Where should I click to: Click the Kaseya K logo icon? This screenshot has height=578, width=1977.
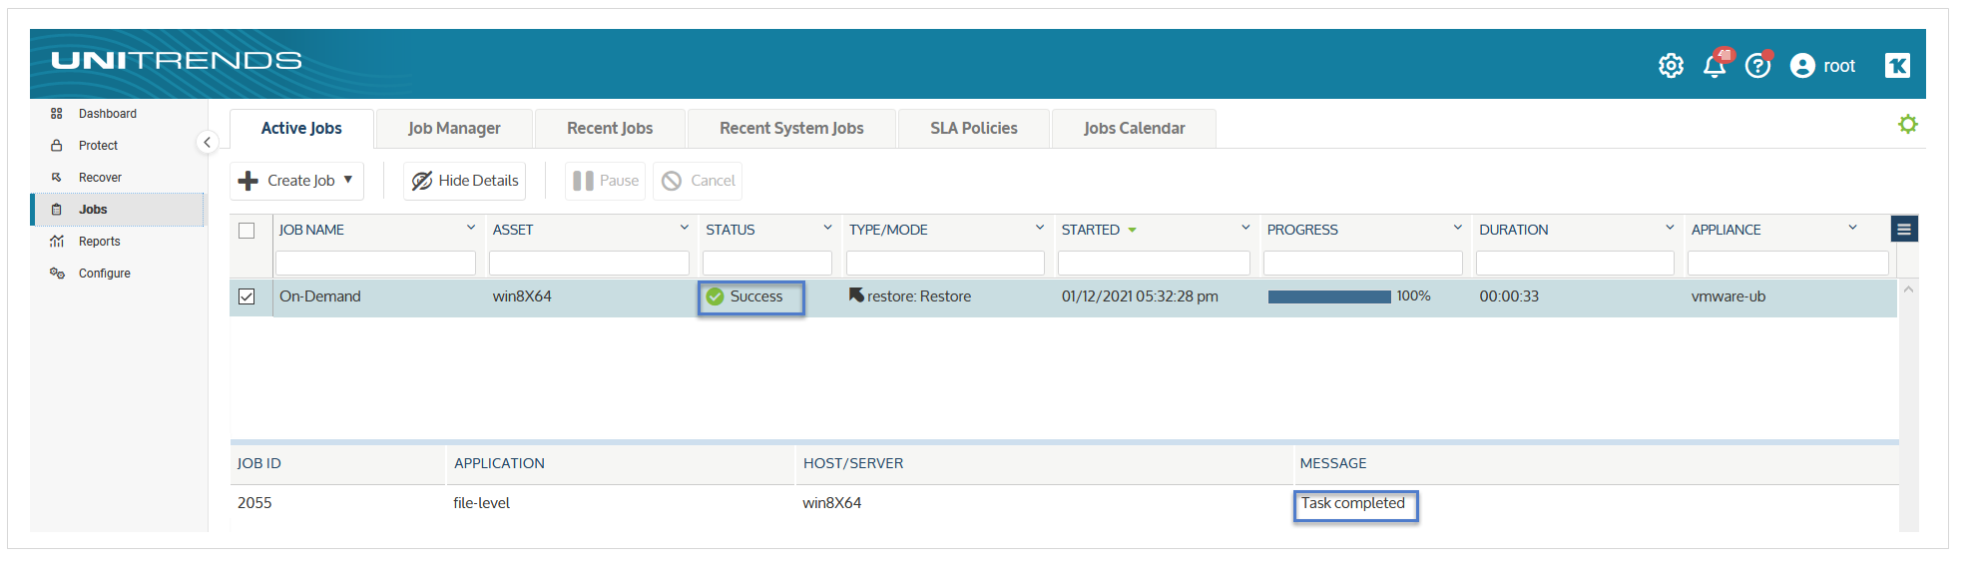click(1897, 66)
